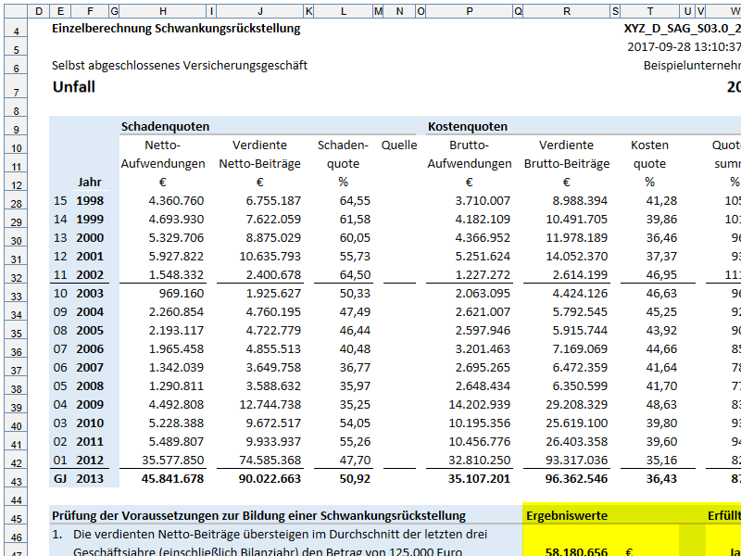741x556 pixels.
Task: Select the column R header
Action: click(567, 11)
